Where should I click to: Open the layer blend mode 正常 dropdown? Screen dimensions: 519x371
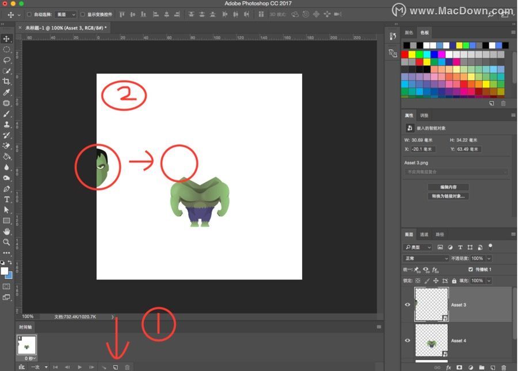point(426,258)
